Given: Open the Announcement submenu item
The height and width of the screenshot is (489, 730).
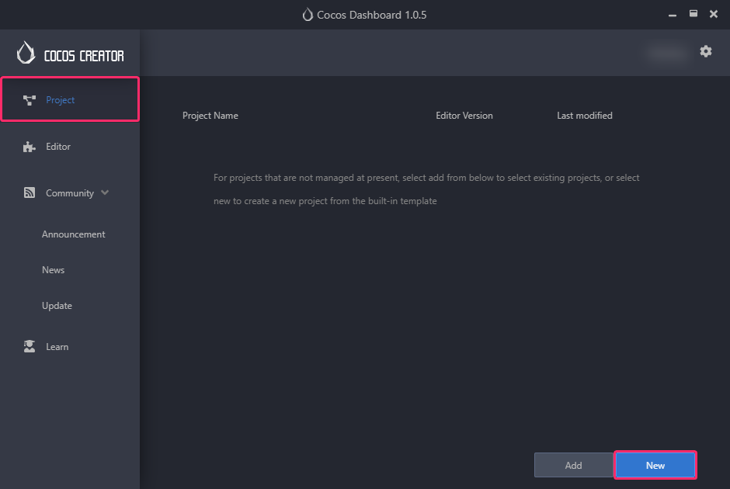Looking at the screenshot, I should click(73, 234).
